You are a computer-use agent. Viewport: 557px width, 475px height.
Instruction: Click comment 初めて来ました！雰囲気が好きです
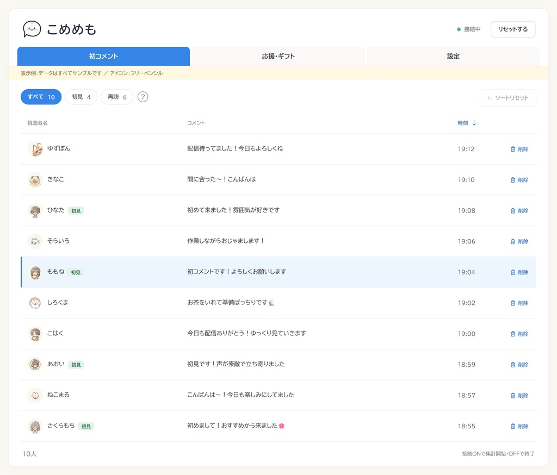[233, 210]
